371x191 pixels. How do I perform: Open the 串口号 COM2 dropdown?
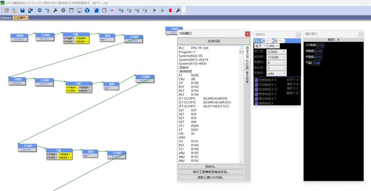[x=276, y=52]
